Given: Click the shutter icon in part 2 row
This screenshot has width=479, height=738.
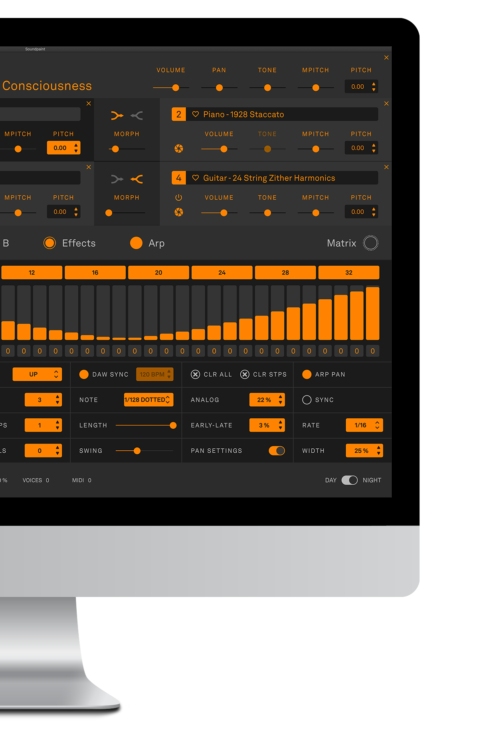Looking at the screenshot, I should (179, 149).
